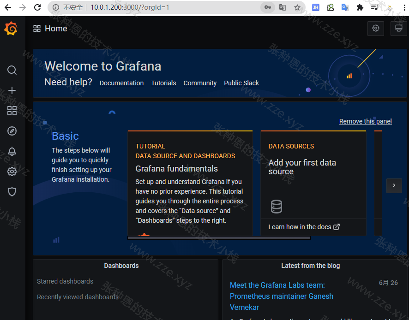This screenshot has width=409, height=320.
Task: Click the Dashboards panel title
Action: click(121, 266)
